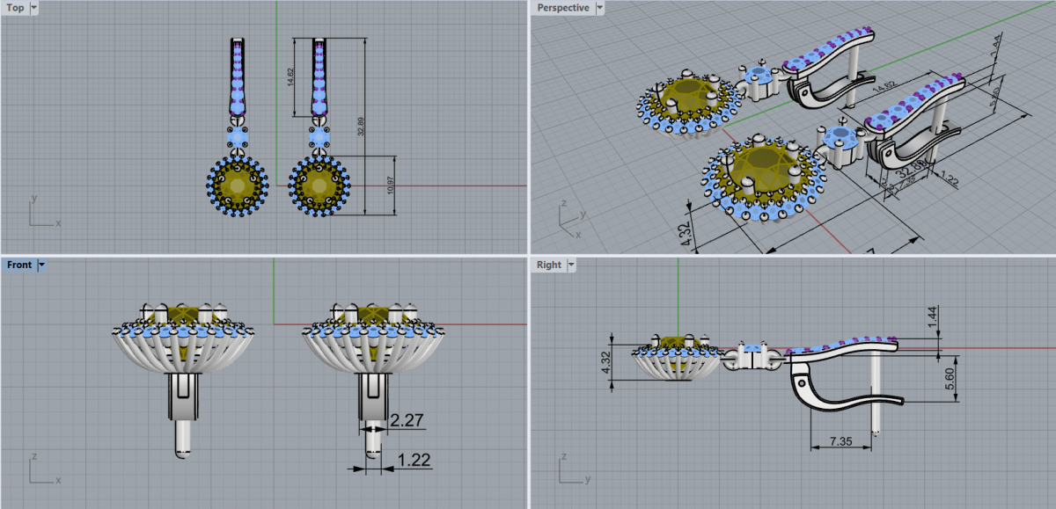Pick the 10.97 dimension in Top view
Image resolution: width=1056 pixels, height=509 pixels.
390,185
